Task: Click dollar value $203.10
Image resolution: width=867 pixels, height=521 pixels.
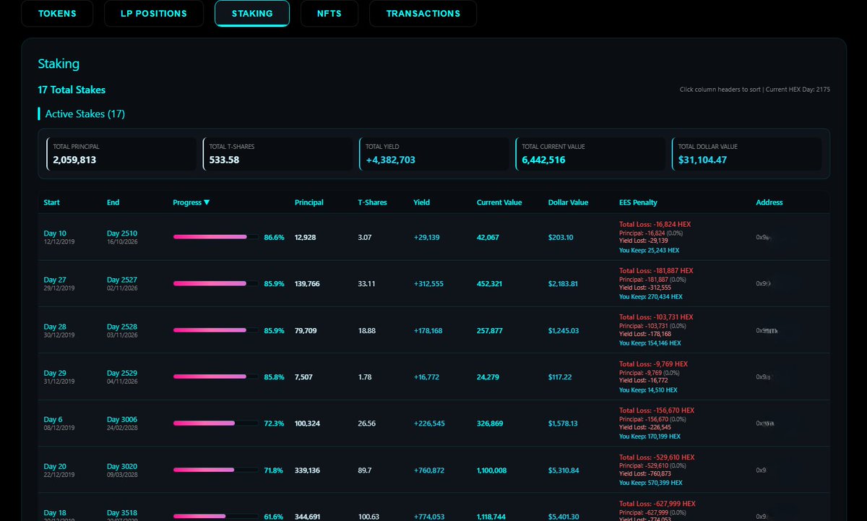Action: click(561, 237)
